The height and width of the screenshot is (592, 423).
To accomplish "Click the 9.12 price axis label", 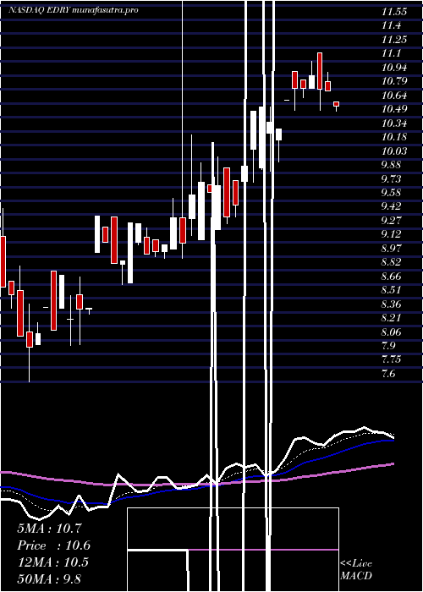I will click(391, 234).
